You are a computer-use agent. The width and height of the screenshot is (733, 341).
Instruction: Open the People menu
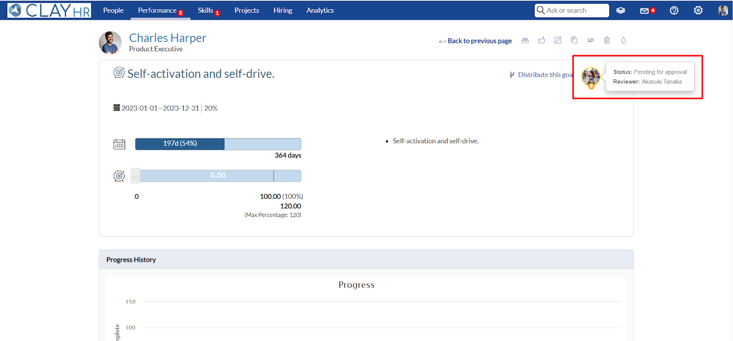tap(113, 10)
